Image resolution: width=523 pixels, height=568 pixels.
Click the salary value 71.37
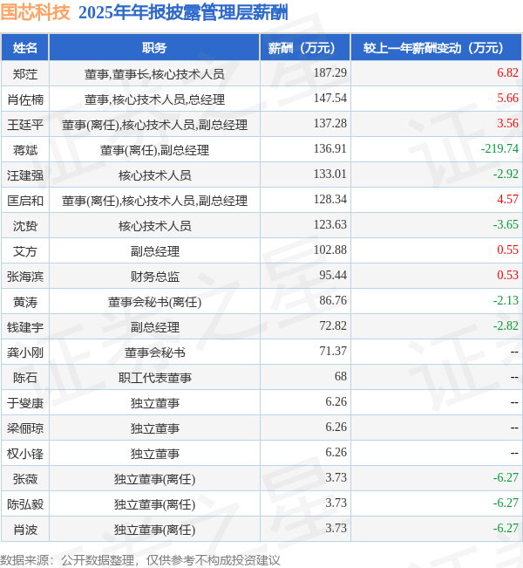[x=333, y=352]
